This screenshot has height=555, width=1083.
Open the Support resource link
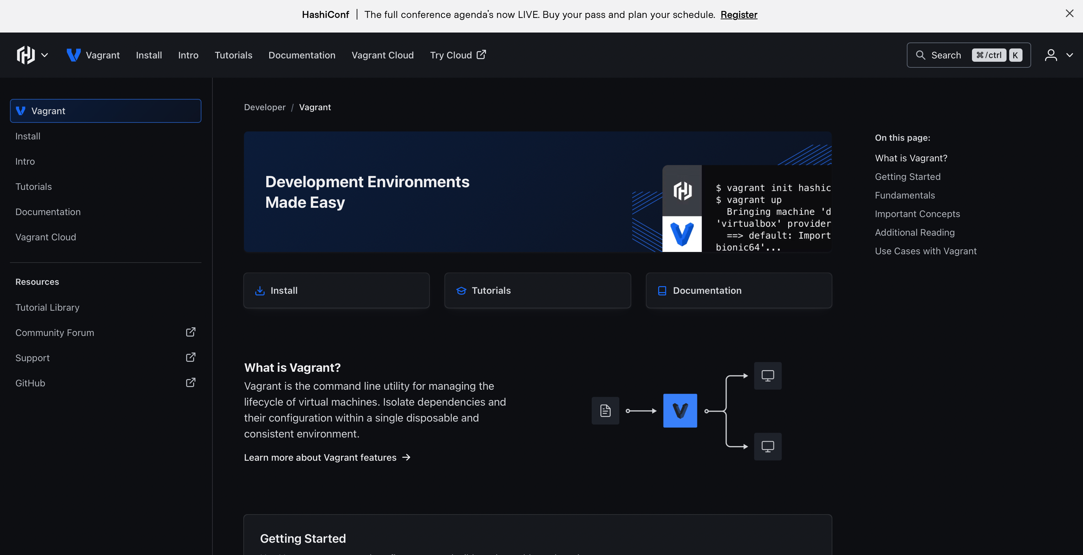[x=105, y=358]
